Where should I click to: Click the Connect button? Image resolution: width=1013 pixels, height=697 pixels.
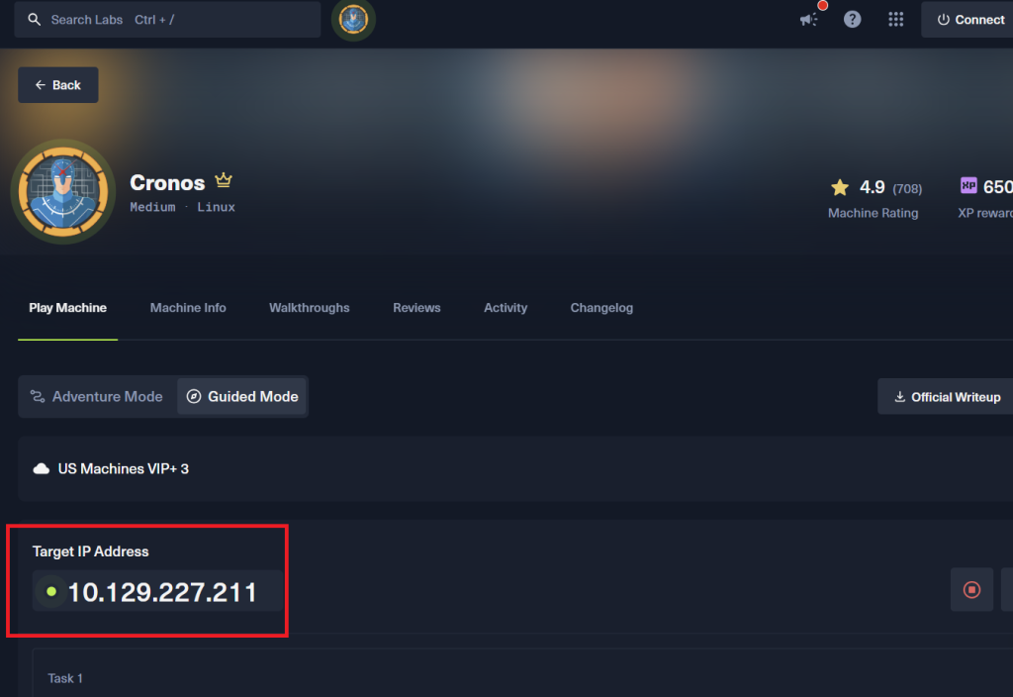pyautogui.click(x=969, y=20)
